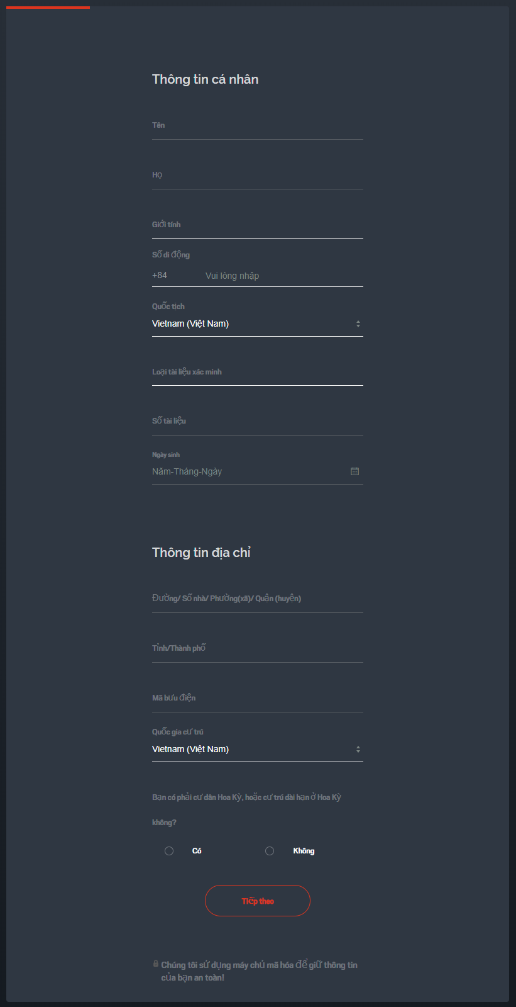Click the red progress bar at top
Screen dimensions: 516x1007
click(48, 7)
